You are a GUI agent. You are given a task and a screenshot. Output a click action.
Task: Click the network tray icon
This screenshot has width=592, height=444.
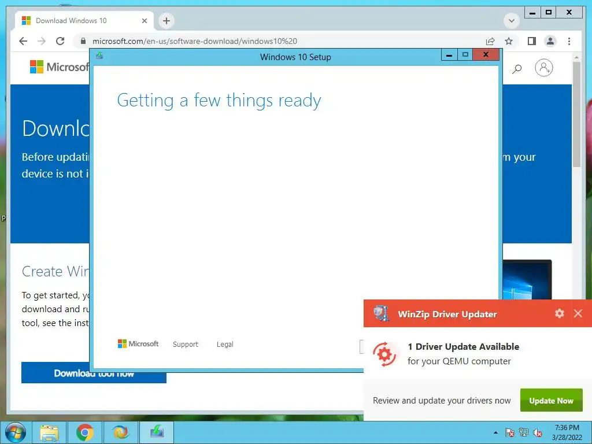click(x=524, y=432)
